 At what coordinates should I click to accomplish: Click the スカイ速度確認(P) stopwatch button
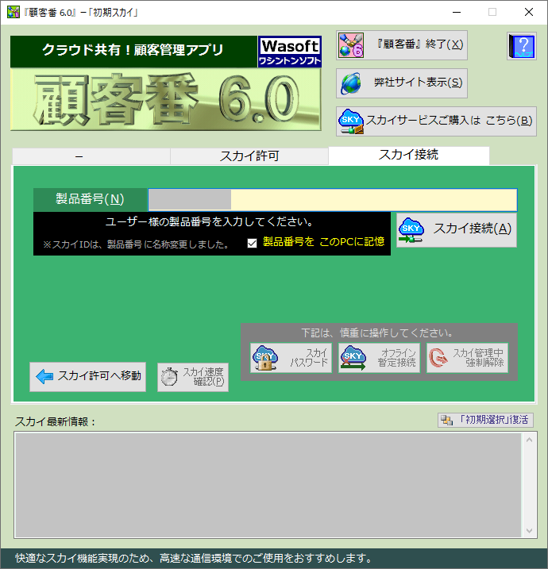pos(193,377)
